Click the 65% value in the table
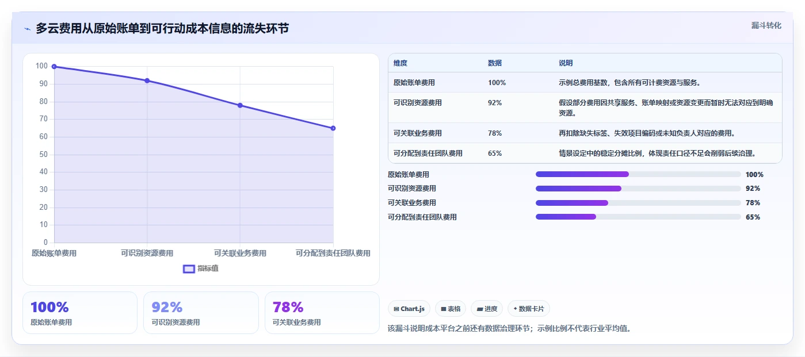 click(x=495, y=153)
